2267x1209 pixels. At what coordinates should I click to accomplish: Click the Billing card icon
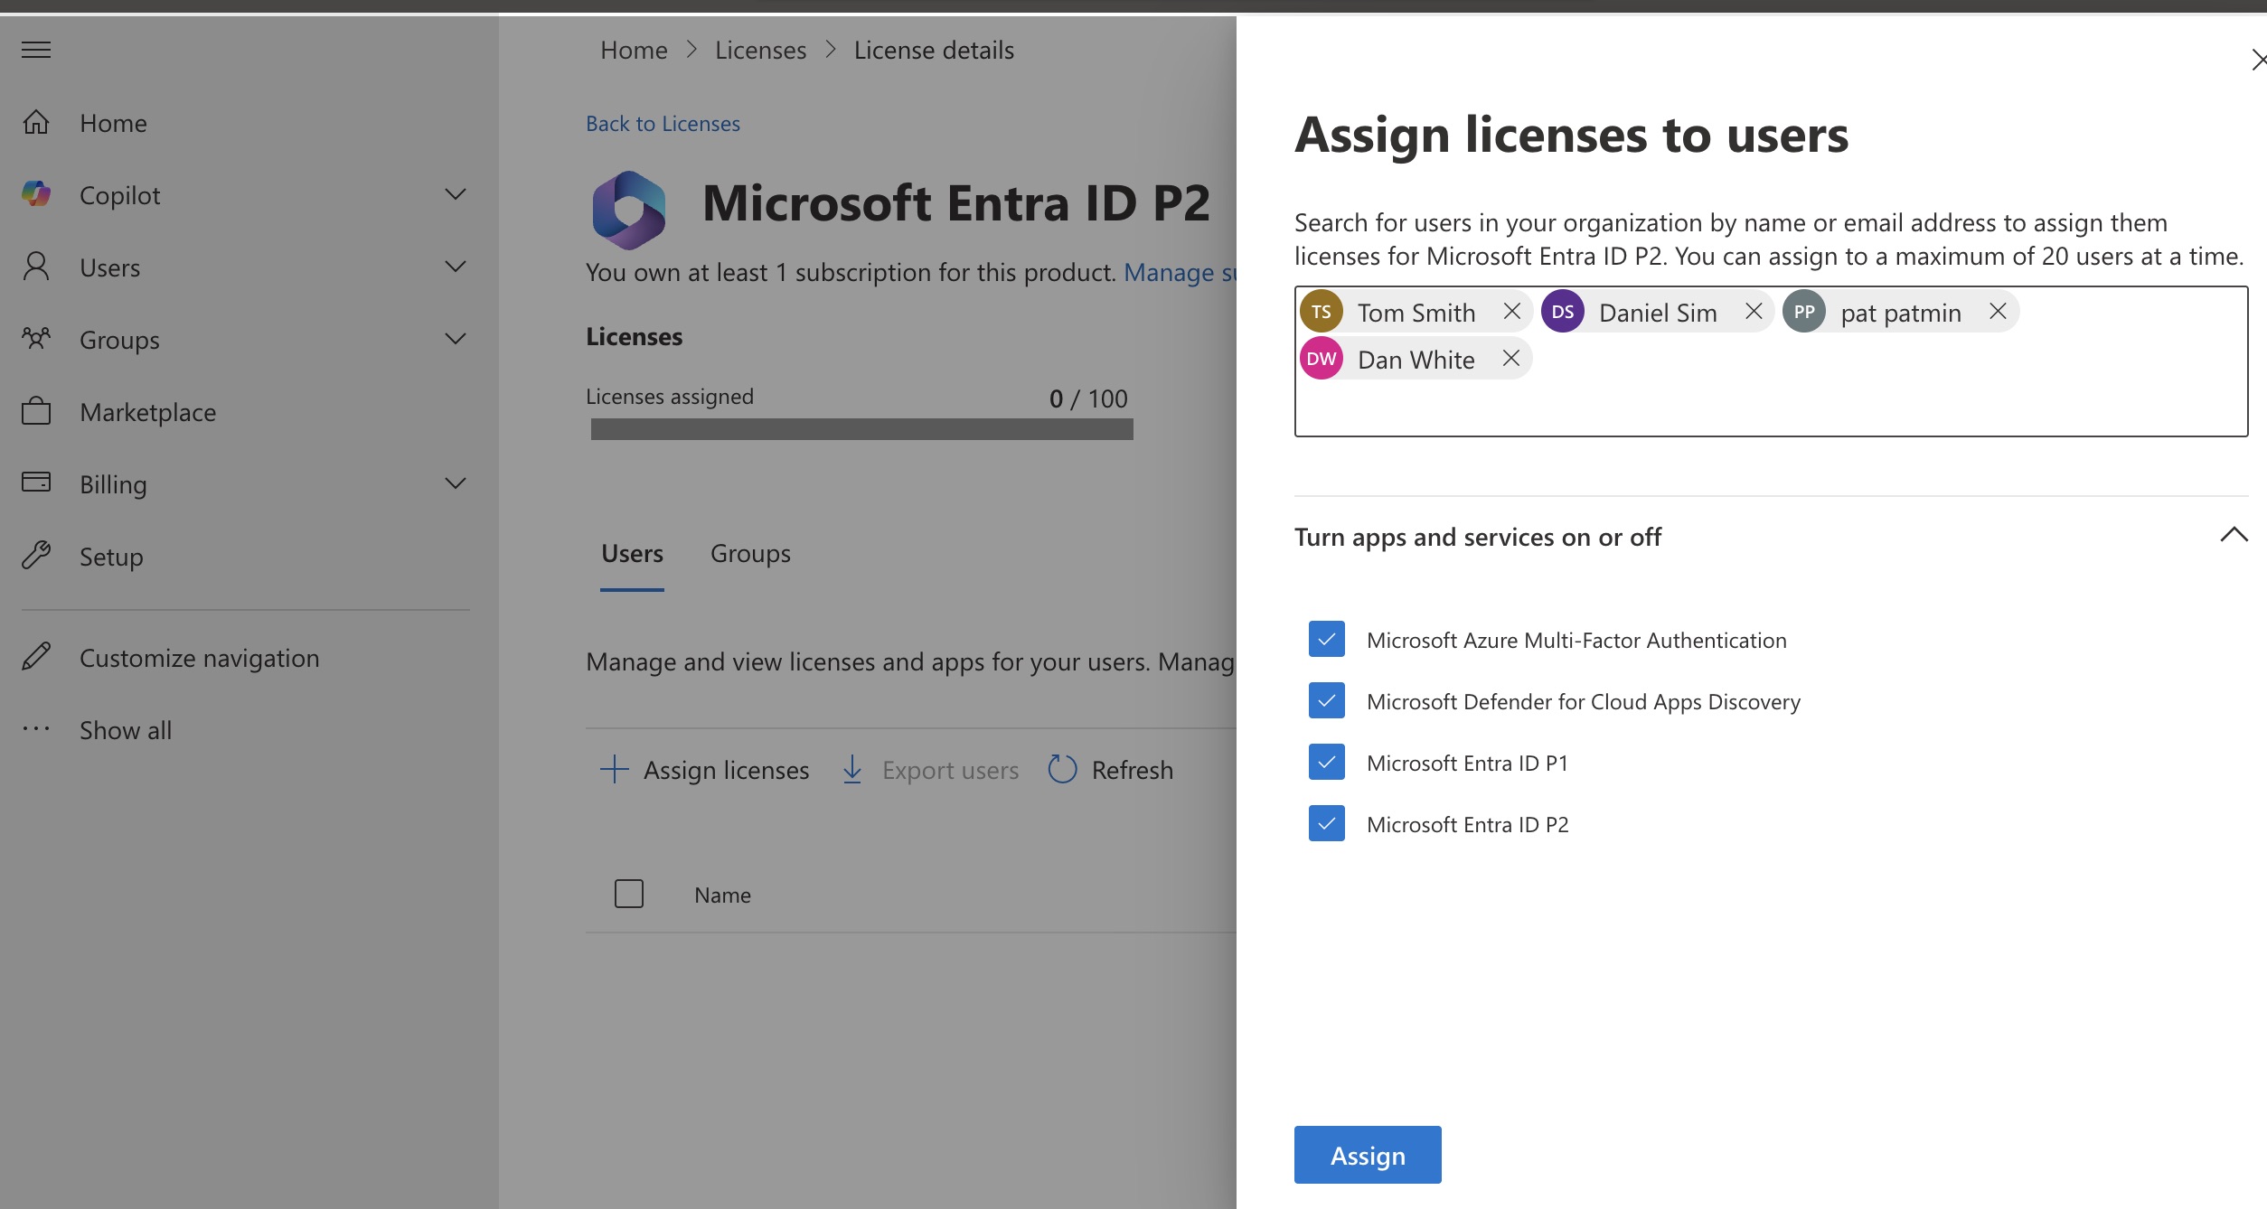36,482
